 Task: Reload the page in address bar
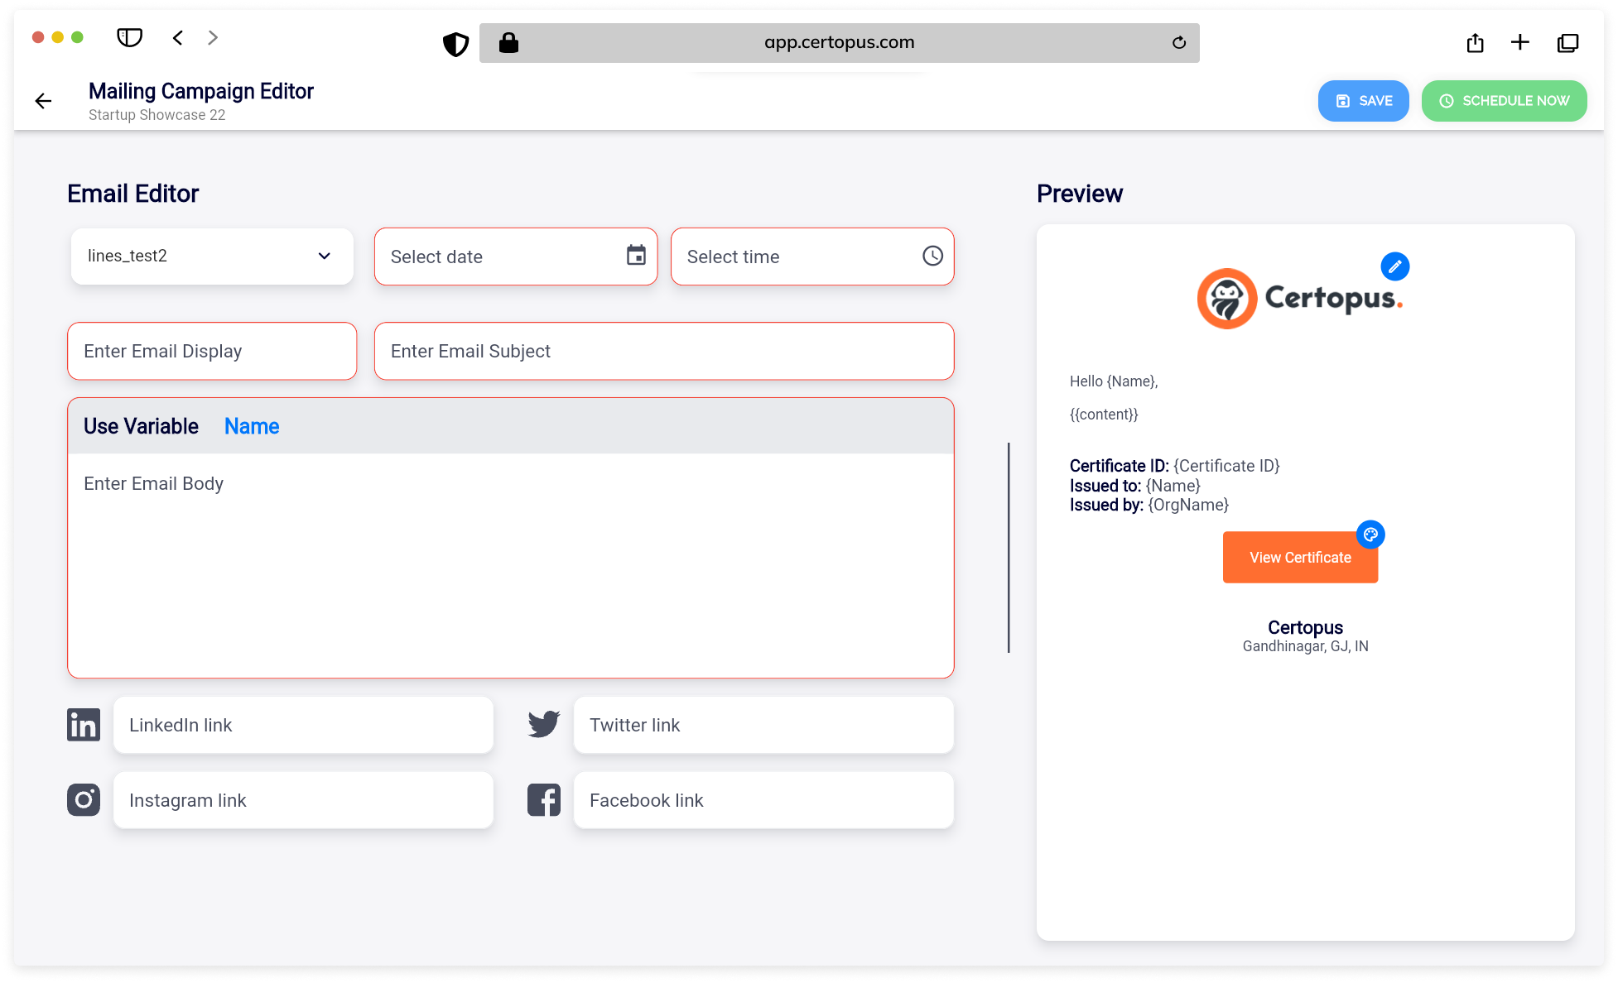tap(1179, 43)
